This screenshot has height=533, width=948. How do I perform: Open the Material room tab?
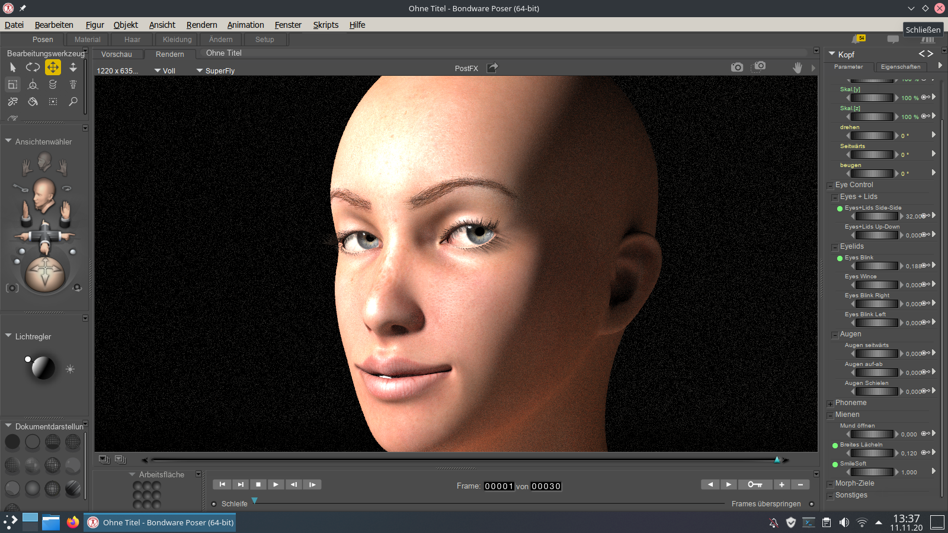coord(87,40)
